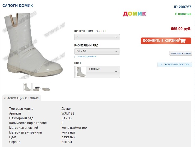Select the third thumbnail showing boot sole
Image resolution: width=195 pixels, height=147 pixels.
tap(46, 87)
